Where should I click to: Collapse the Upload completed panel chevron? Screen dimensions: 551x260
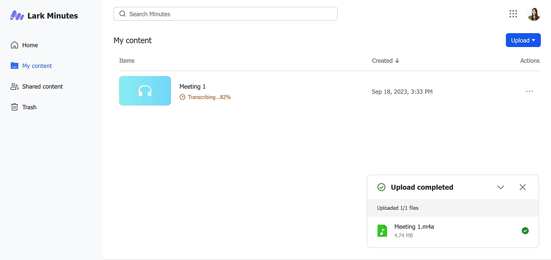click(501, 187)
